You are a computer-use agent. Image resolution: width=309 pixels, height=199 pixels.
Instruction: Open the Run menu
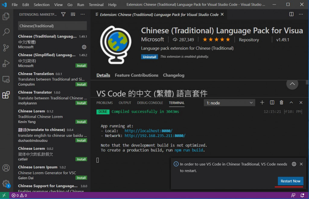tap(80, 5)
